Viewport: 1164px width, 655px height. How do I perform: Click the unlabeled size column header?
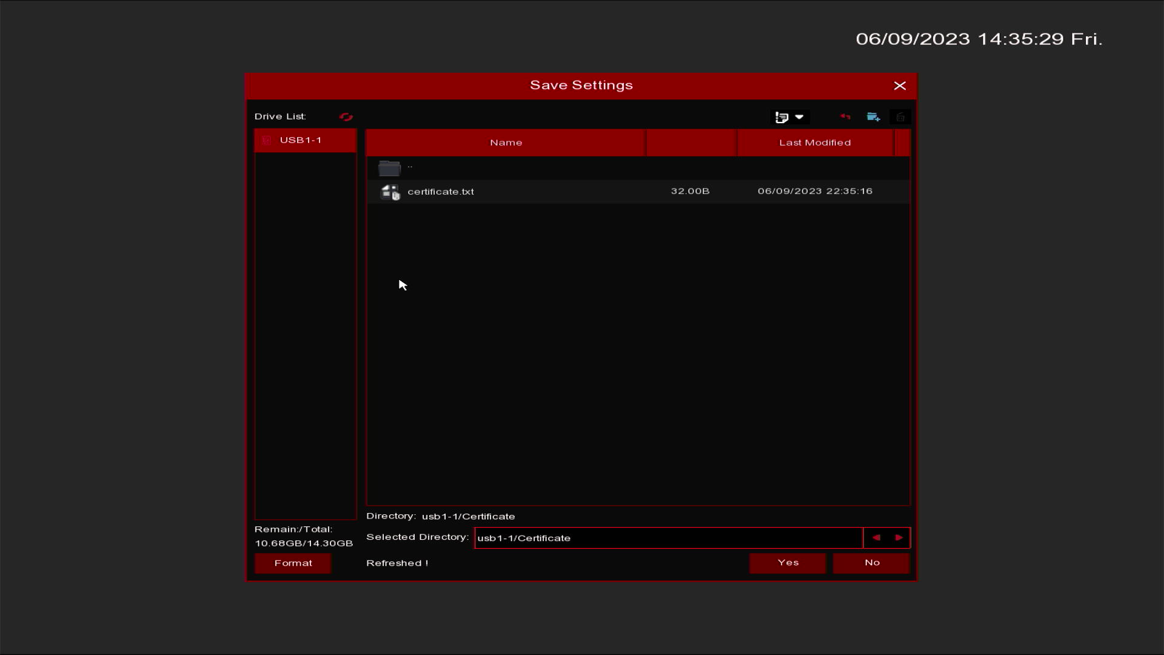(x=691, y=143)
